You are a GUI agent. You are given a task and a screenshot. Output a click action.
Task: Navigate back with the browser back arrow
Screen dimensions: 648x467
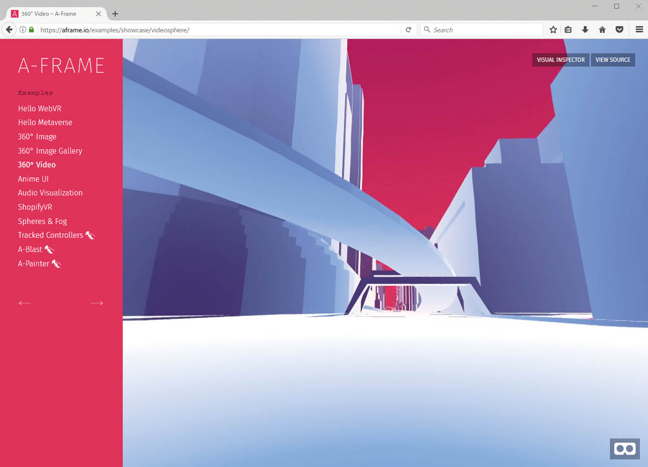[9, 30]
